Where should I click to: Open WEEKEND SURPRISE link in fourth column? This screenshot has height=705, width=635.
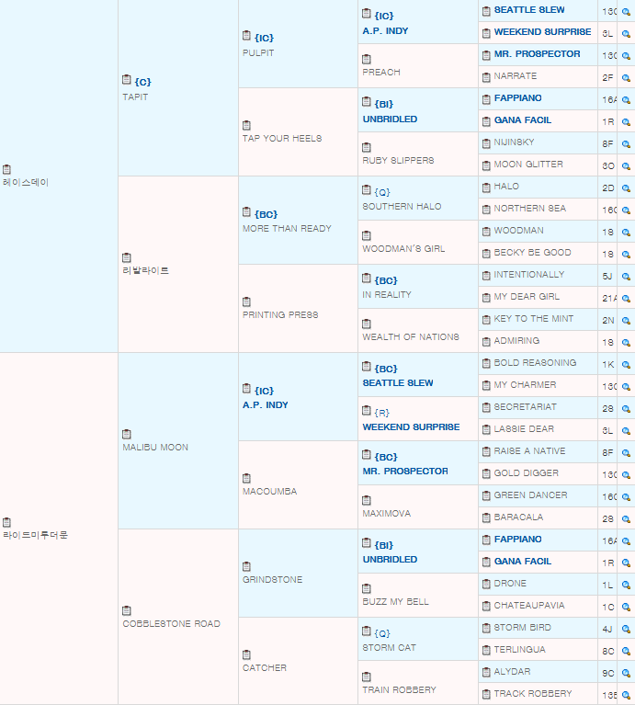pyautogui.click(x=411, y=427)
